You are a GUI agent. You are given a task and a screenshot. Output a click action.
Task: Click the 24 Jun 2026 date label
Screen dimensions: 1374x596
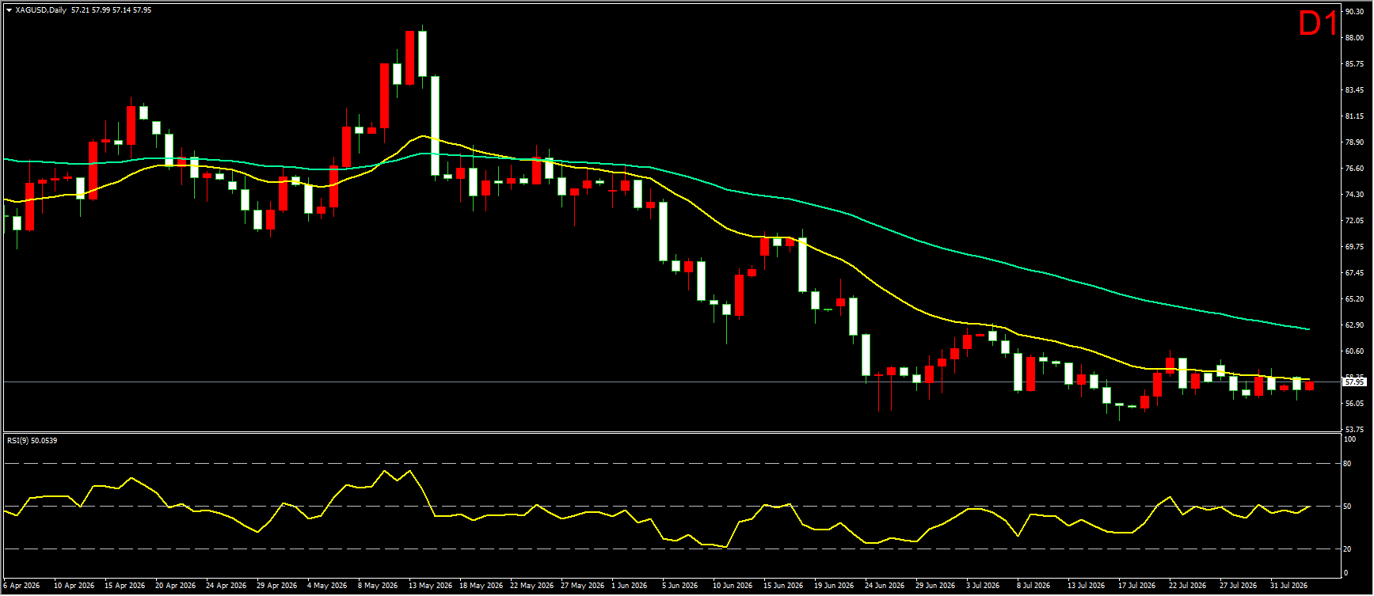pyautogui.click(x=885, y=587)
